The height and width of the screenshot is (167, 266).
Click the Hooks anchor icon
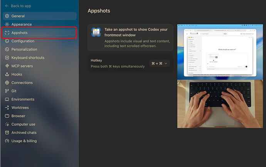7,74
